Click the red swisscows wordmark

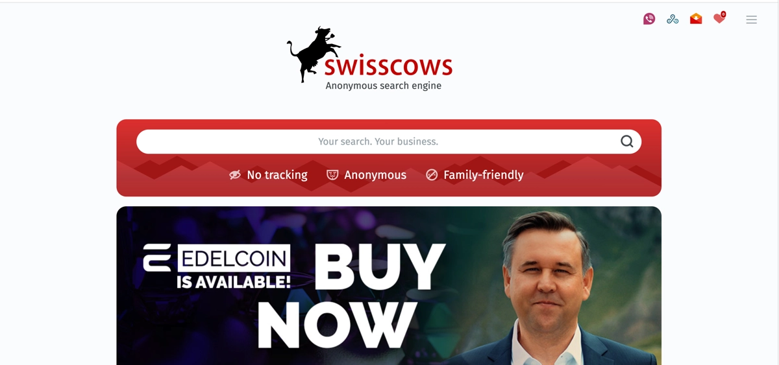pos(388,66)
